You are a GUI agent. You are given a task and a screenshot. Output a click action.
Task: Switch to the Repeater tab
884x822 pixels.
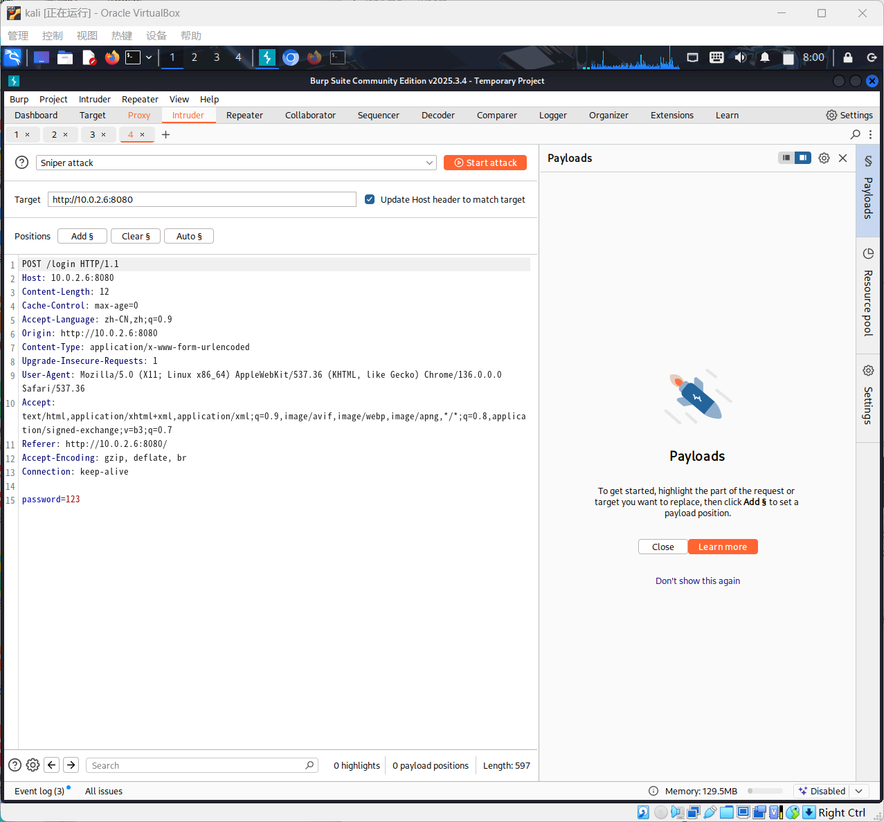[x=244, y=116]
